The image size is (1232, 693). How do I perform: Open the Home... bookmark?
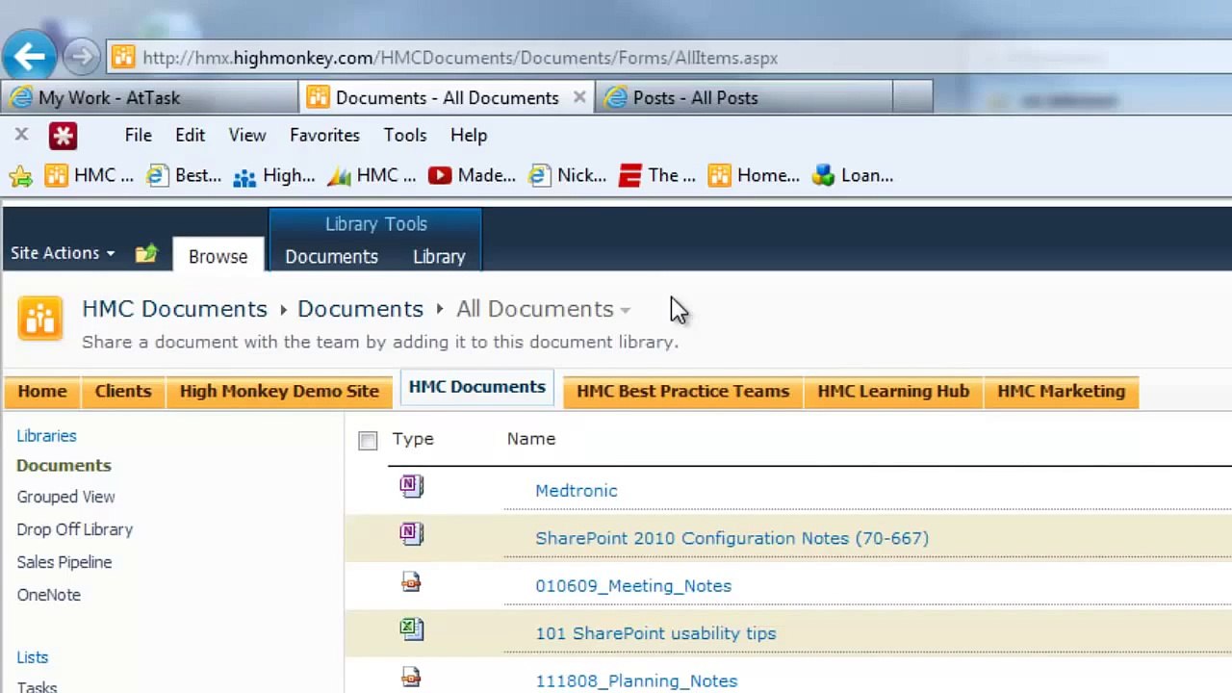click(754, 176)
